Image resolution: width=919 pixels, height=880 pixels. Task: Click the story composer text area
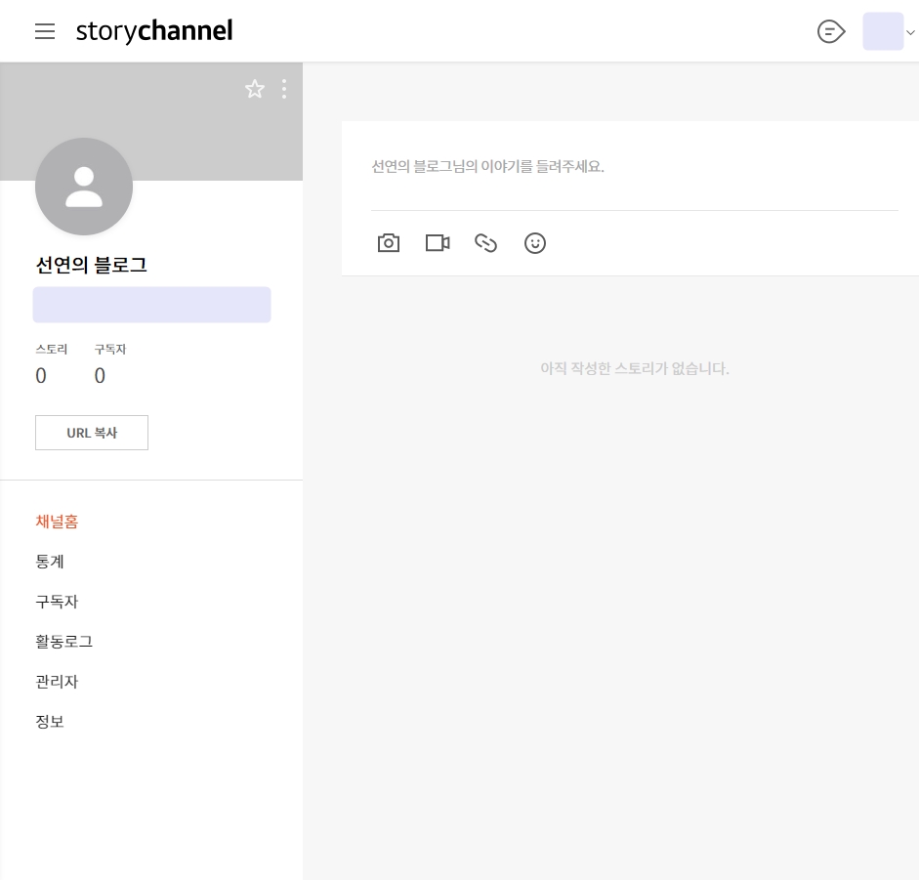coord(635,176)
